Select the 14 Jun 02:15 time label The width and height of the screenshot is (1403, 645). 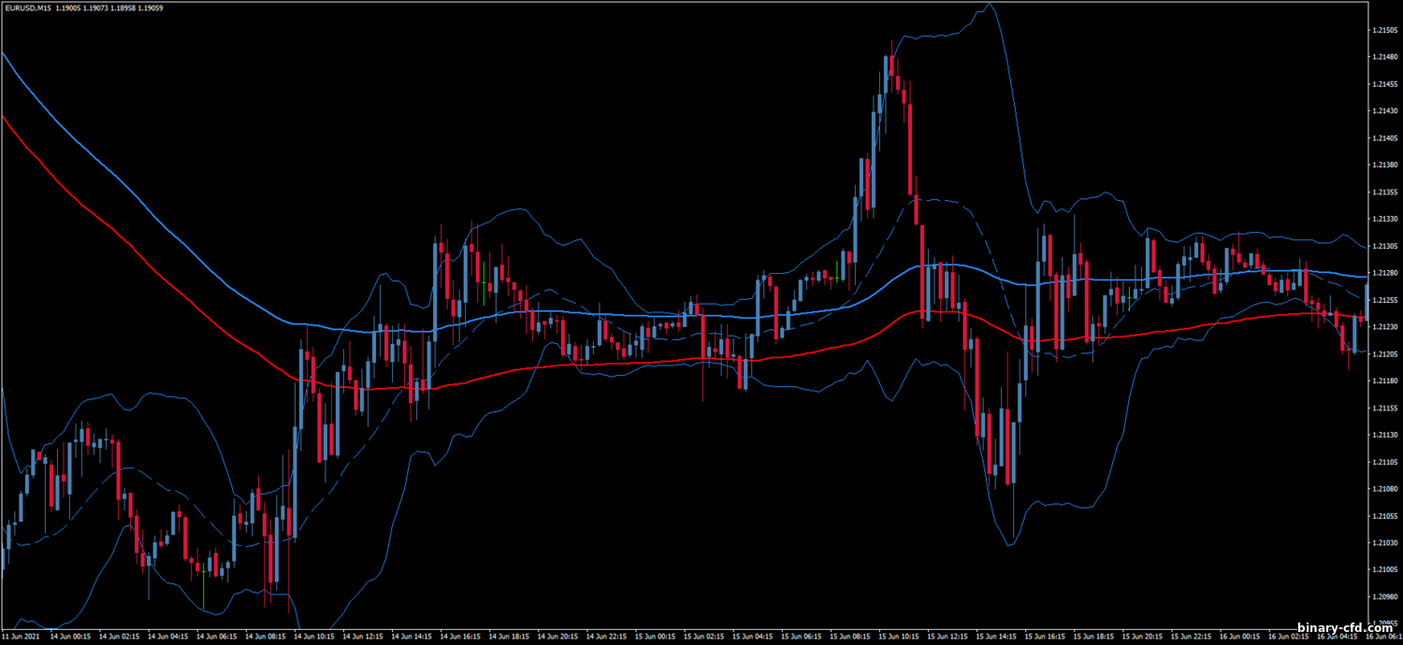[x=120, y=638]
